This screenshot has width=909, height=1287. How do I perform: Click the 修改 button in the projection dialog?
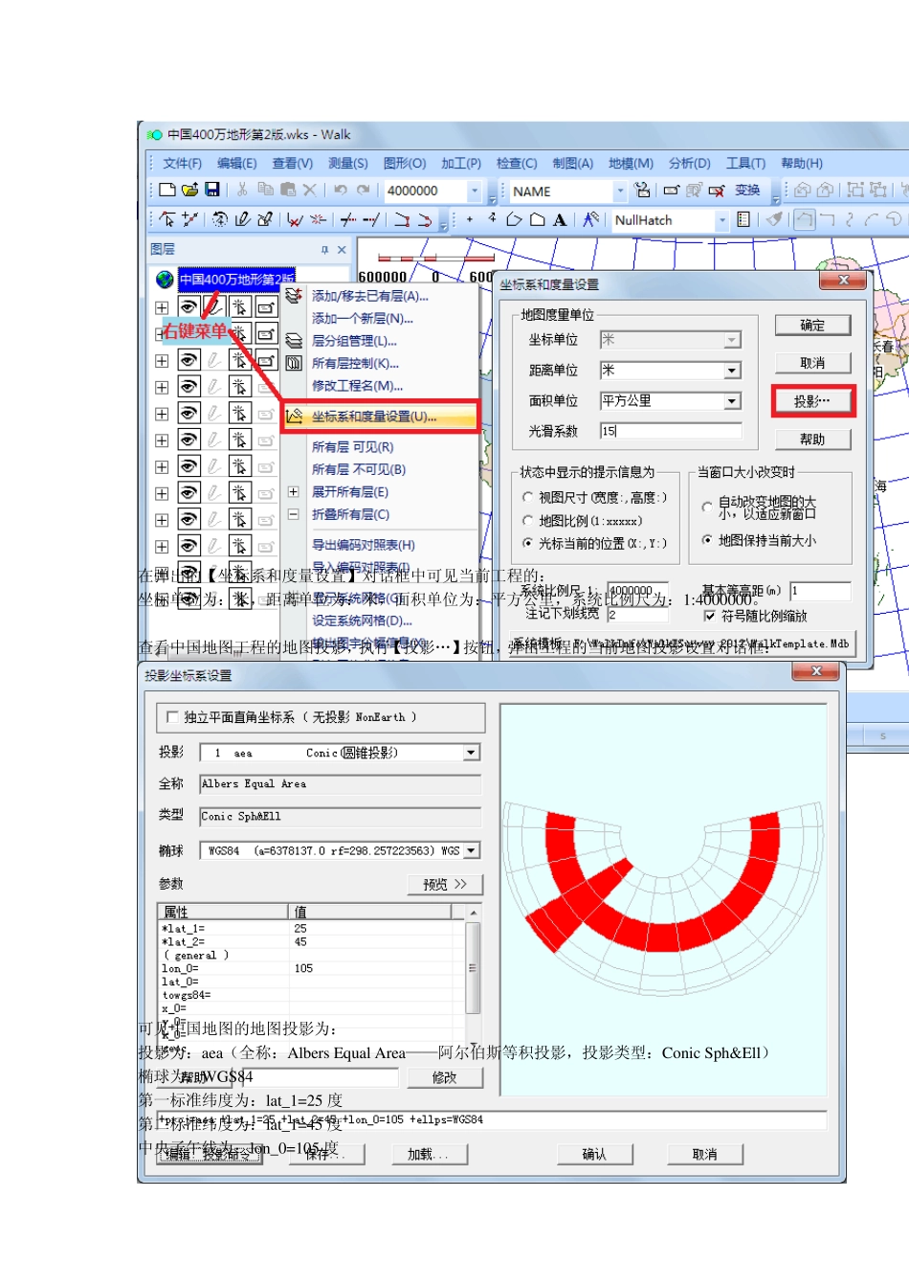pos(445,1077)
